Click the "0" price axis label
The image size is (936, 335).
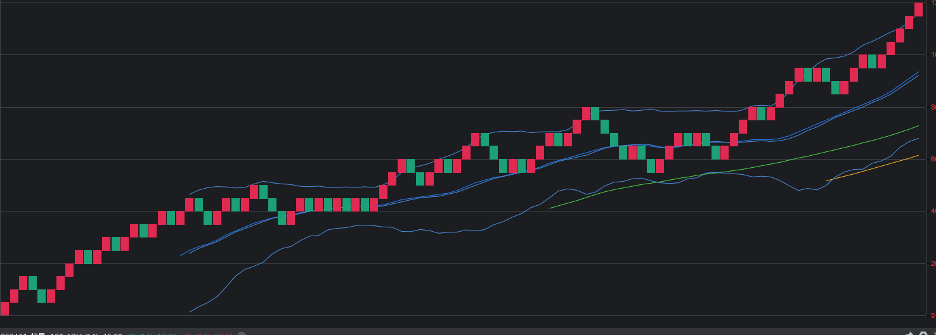[932, 315]
